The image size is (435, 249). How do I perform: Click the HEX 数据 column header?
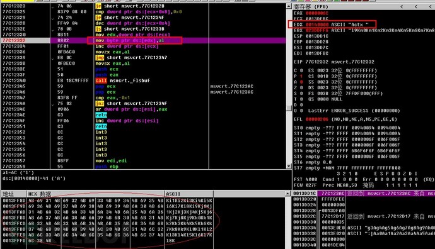96,194
